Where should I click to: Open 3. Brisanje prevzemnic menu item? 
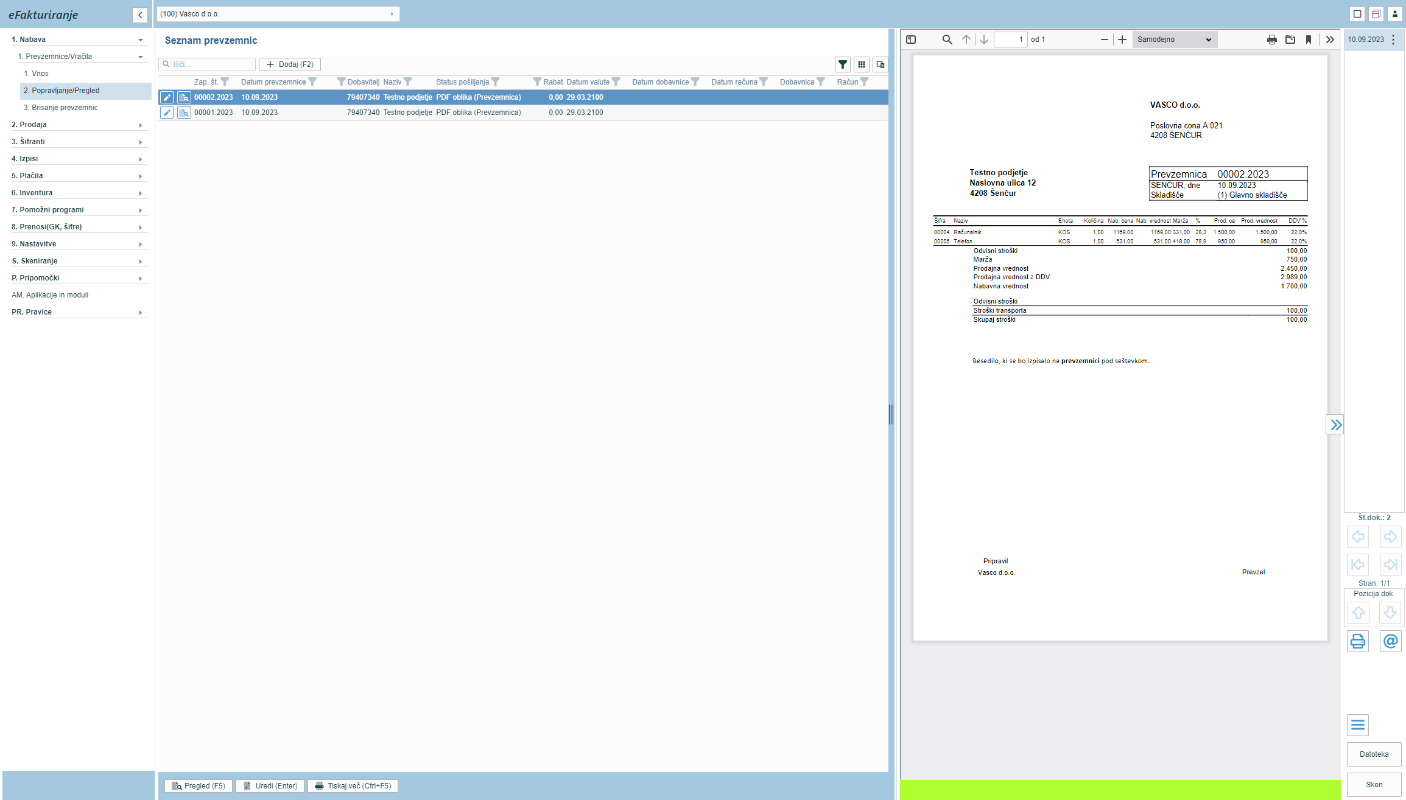[85, 108]
